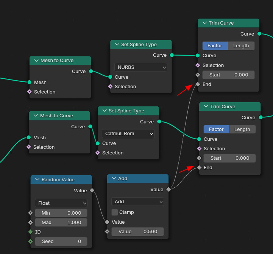Click the Max 1.000 field in Random Value

pos(61,222)
